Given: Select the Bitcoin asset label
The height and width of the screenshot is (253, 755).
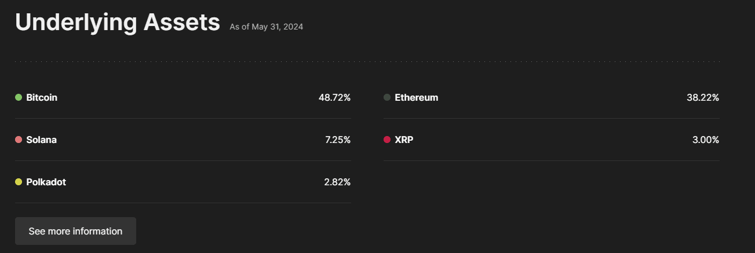Looking at the screenshot, I should click(x=42, y=97).
